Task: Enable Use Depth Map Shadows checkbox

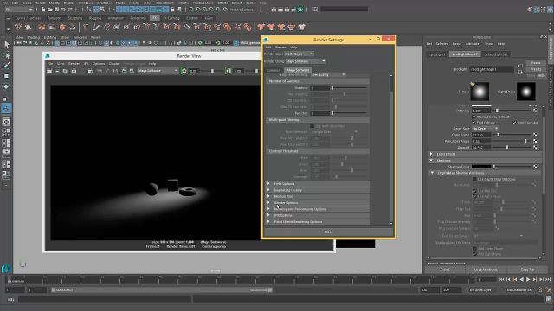Action: pyautogui.click(x=474, y=179)
